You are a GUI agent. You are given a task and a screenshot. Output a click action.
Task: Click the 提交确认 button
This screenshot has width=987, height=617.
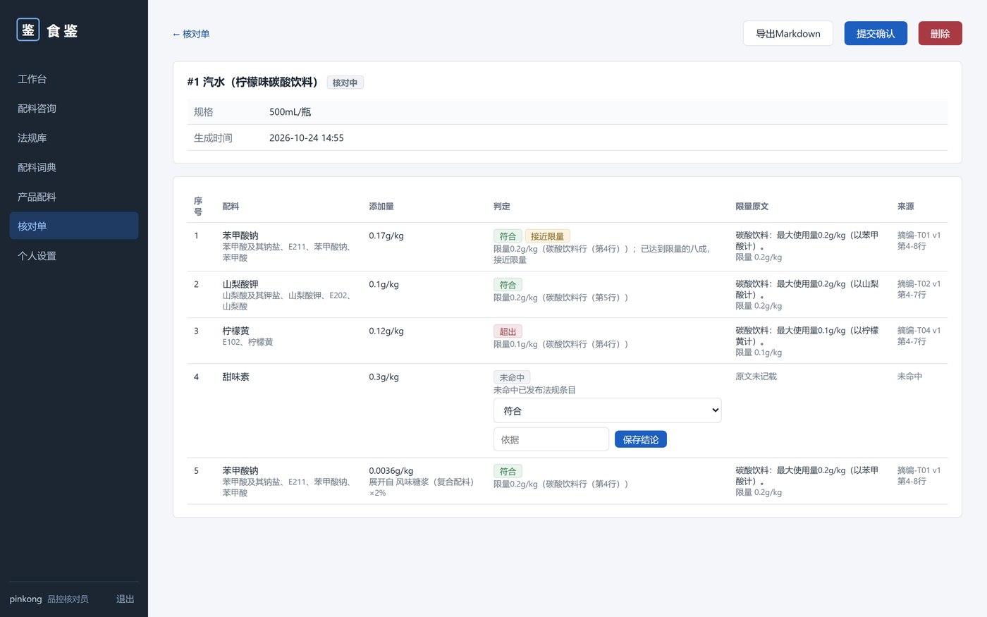(x=876, y=33)
